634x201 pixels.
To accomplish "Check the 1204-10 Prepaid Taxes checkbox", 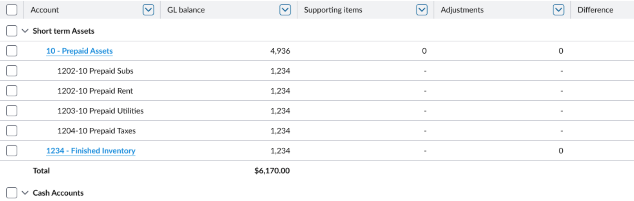I will (x=12, y=131).
